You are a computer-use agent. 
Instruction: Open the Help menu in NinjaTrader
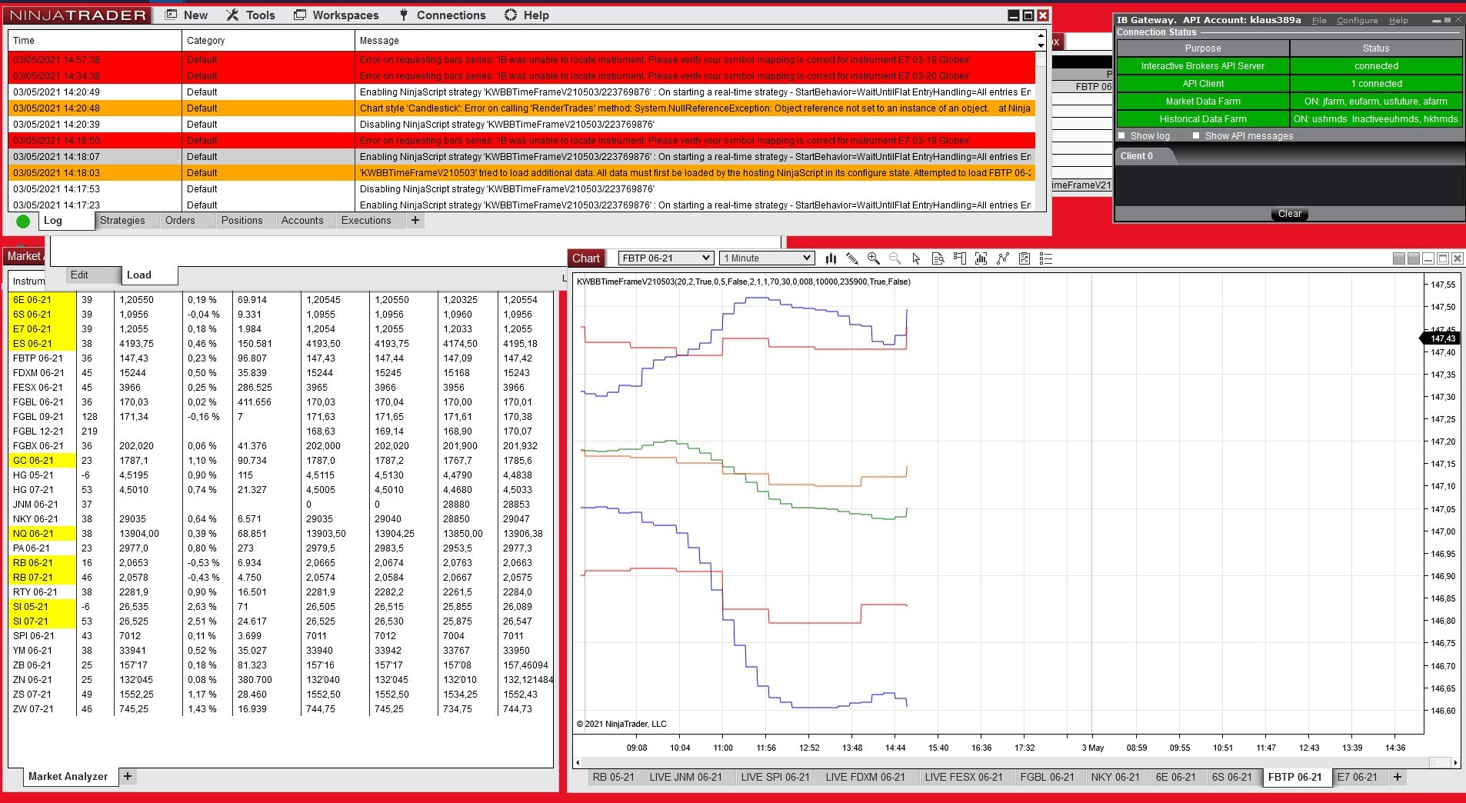(527, 15)
